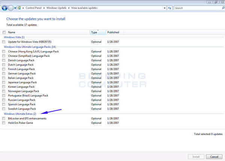
Task: Click Optional in the Hold Em Poker Game row
Action: pos(96,123)
